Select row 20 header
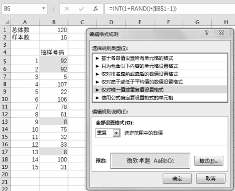 (x=5, y=174)
